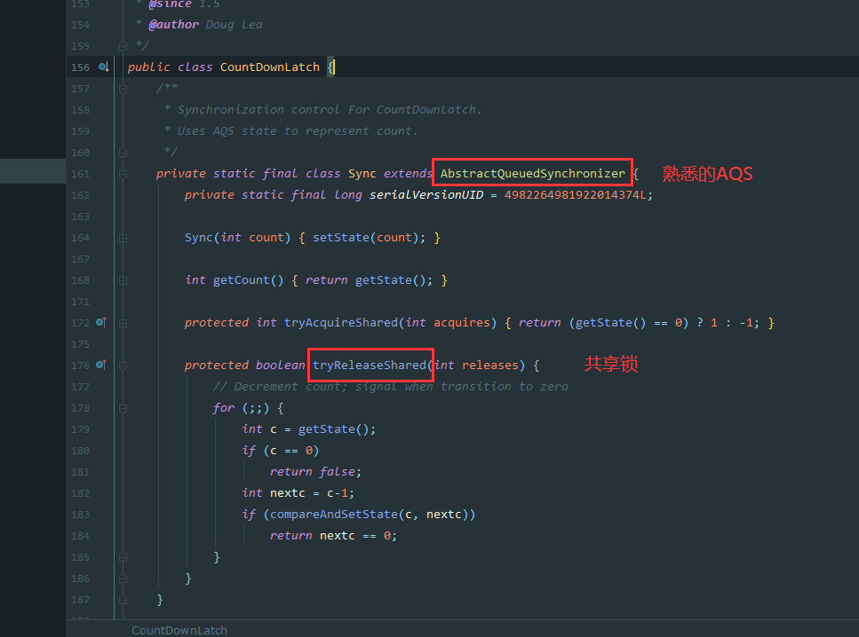Collapse the Sync class fold marker on line 161
859x637 pixels.
point(123,174)
